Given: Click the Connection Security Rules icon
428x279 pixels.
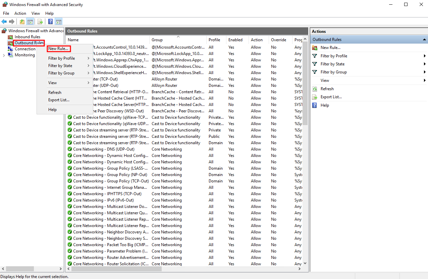Looking at the screenshot, I should coord(11,49).
